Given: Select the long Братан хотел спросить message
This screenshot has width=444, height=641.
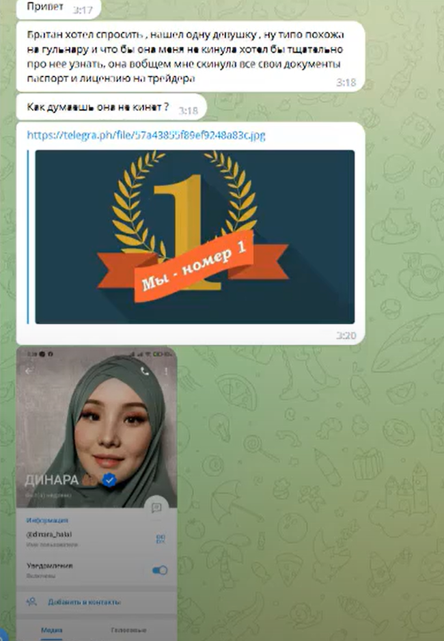Looking at the screenshot, I should (191, 57).
